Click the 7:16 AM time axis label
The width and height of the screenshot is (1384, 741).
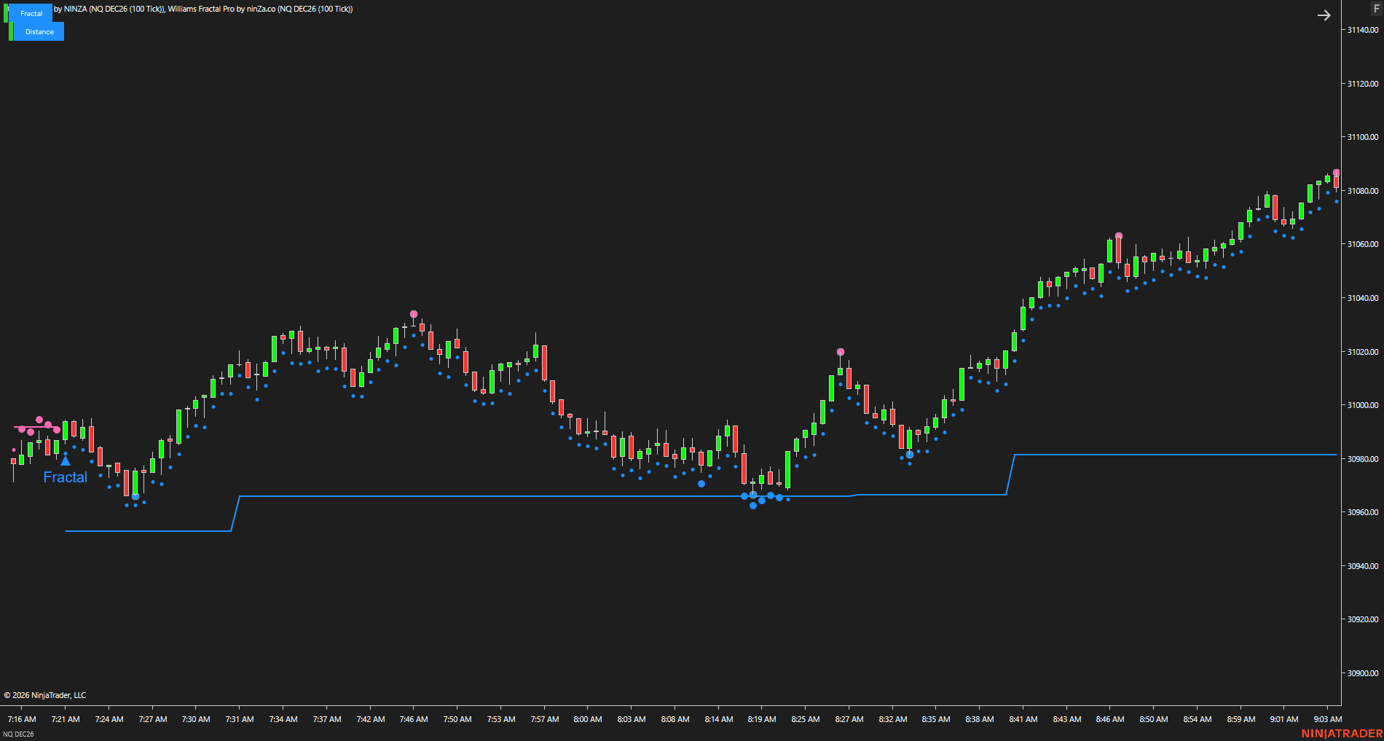[22, 719]
